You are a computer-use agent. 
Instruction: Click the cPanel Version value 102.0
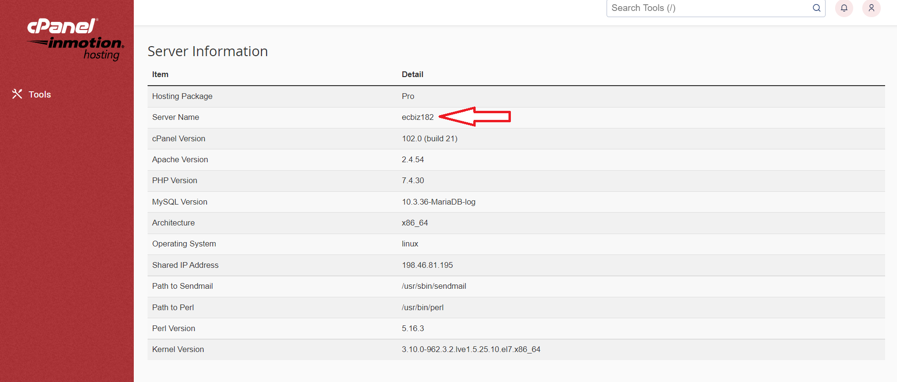click(x=429, y=138)
